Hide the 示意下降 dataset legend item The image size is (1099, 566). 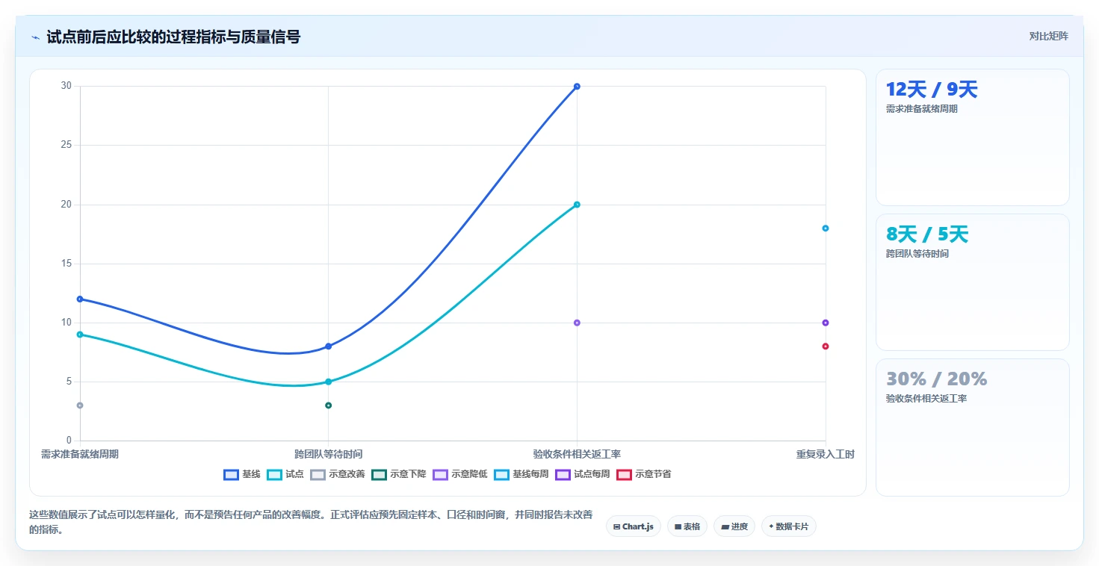(399, 474)
